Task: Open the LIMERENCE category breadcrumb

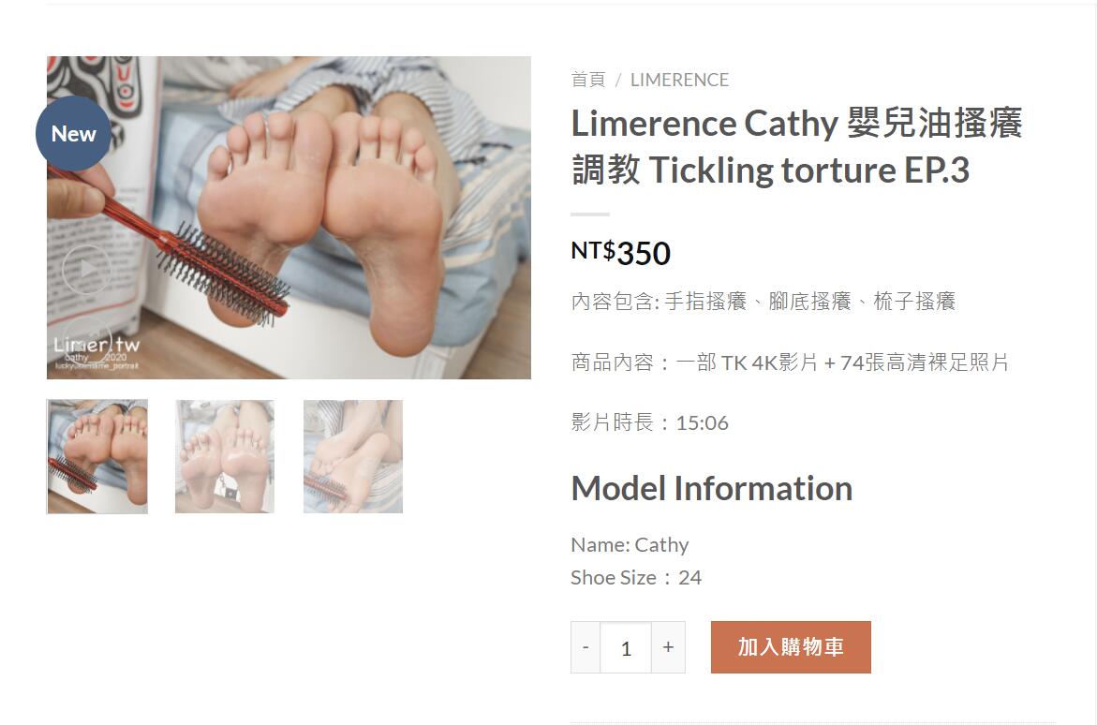Action: (679, 80)
